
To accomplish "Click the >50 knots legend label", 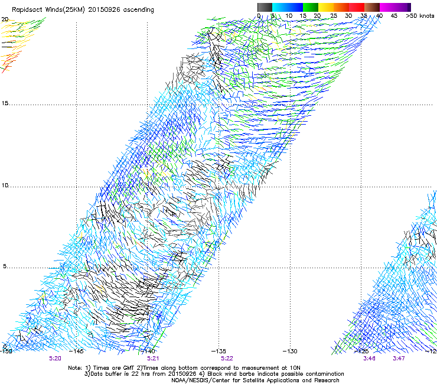I will (x=420, y=16).
